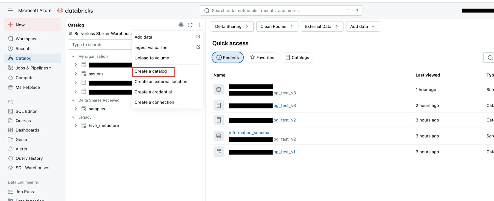Select Serverless Starter Warehouse compute
494x201 pixels.
coord(100,34)
